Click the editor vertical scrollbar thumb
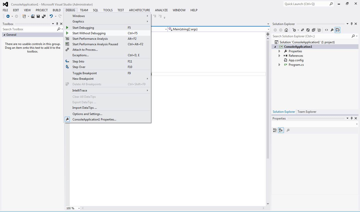The width and height of the screenshot is (360, 212). pyautogui.click(x=268, y=100)
